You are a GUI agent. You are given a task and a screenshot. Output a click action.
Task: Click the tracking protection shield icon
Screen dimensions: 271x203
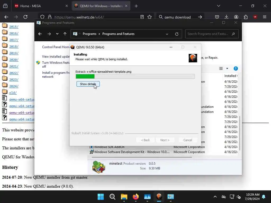42,17
